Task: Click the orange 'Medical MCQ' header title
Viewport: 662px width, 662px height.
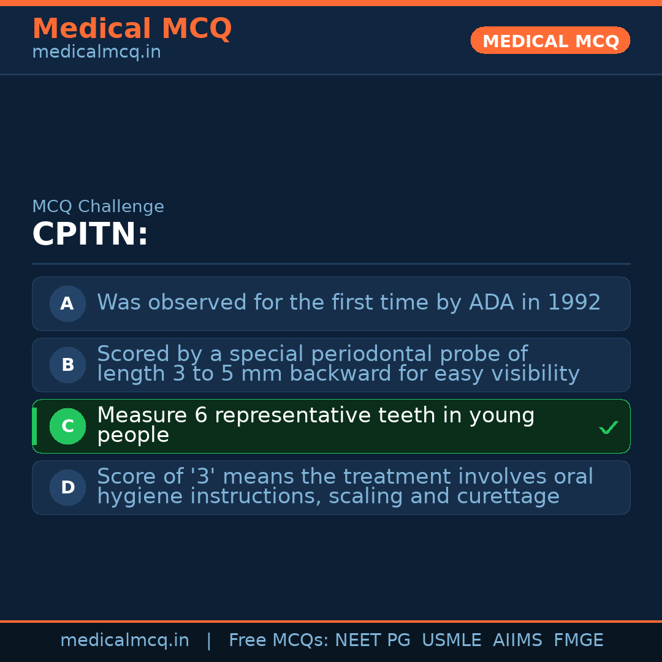Action: tap(132, 28)
